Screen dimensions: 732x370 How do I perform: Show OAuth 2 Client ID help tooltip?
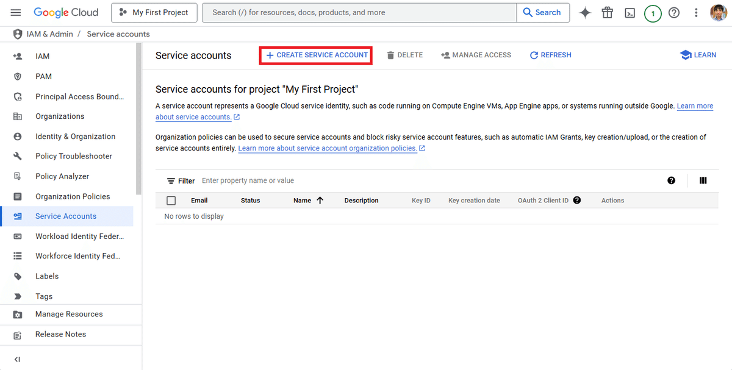(577, 200)
